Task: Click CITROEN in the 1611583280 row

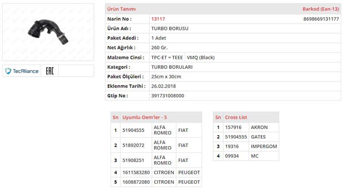Action: click(x=164, y=172)
